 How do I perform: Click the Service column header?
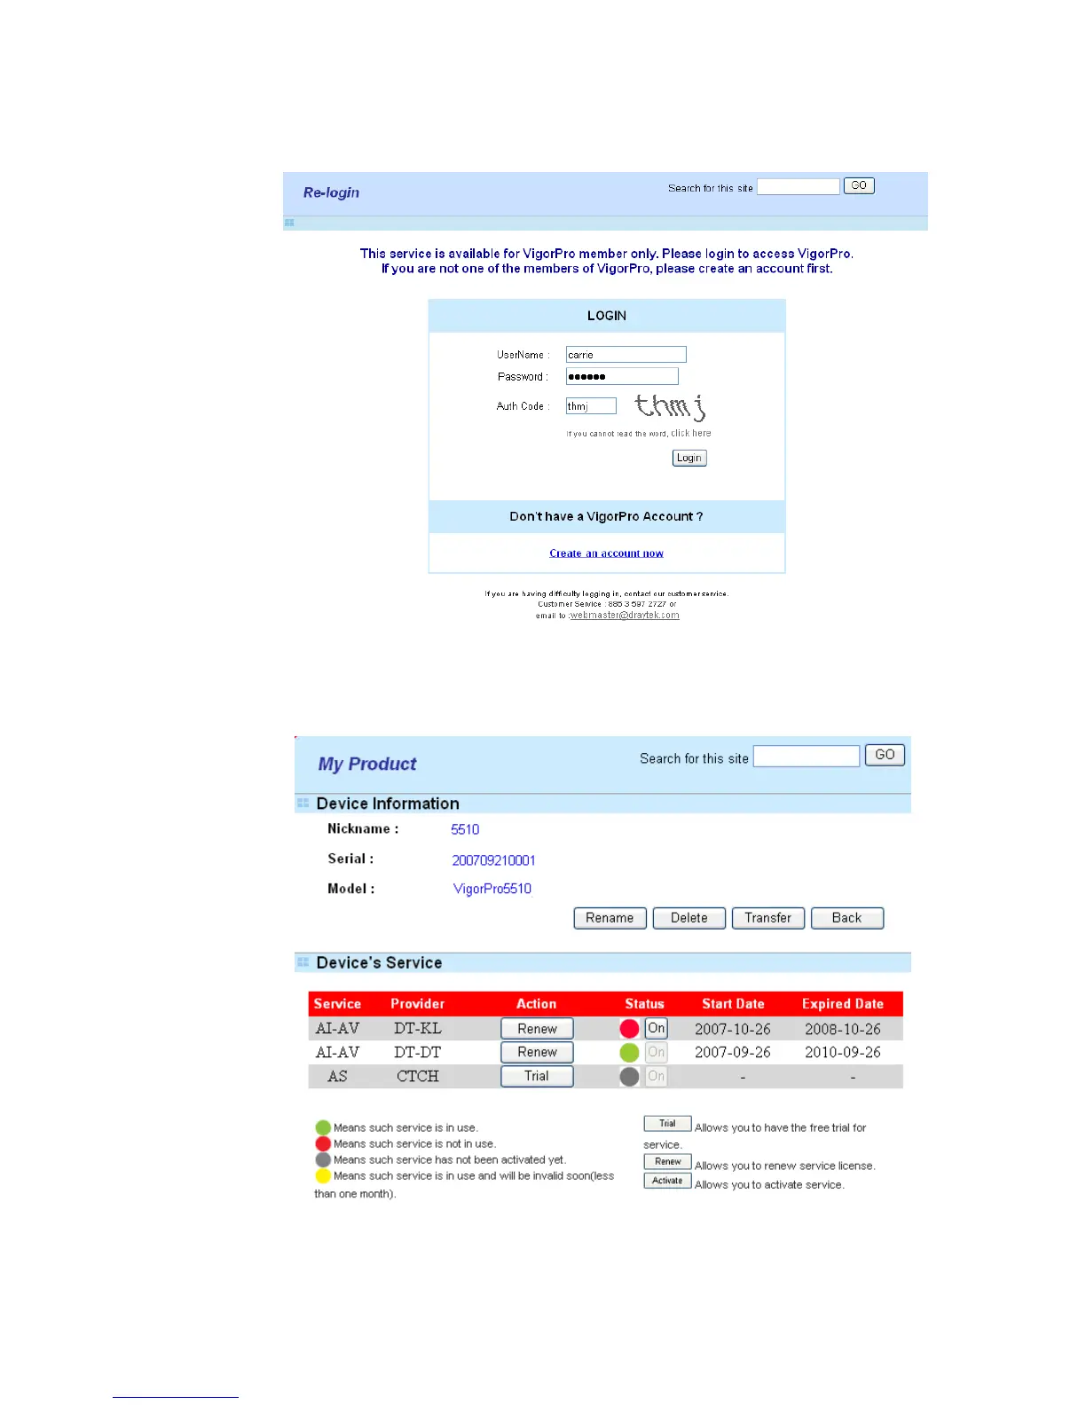click(337, 1004)
